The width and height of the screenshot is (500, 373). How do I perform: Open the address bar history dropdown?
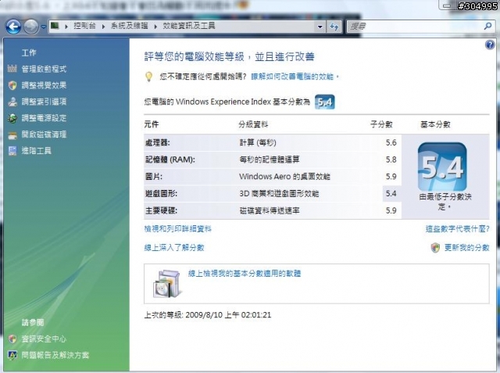[320, 27]
